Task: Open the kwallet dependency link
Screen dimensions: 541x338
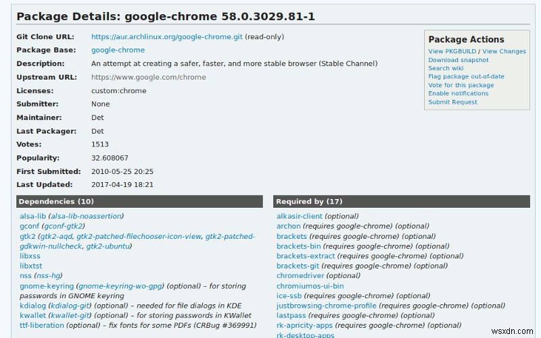Action: [32, 315]
